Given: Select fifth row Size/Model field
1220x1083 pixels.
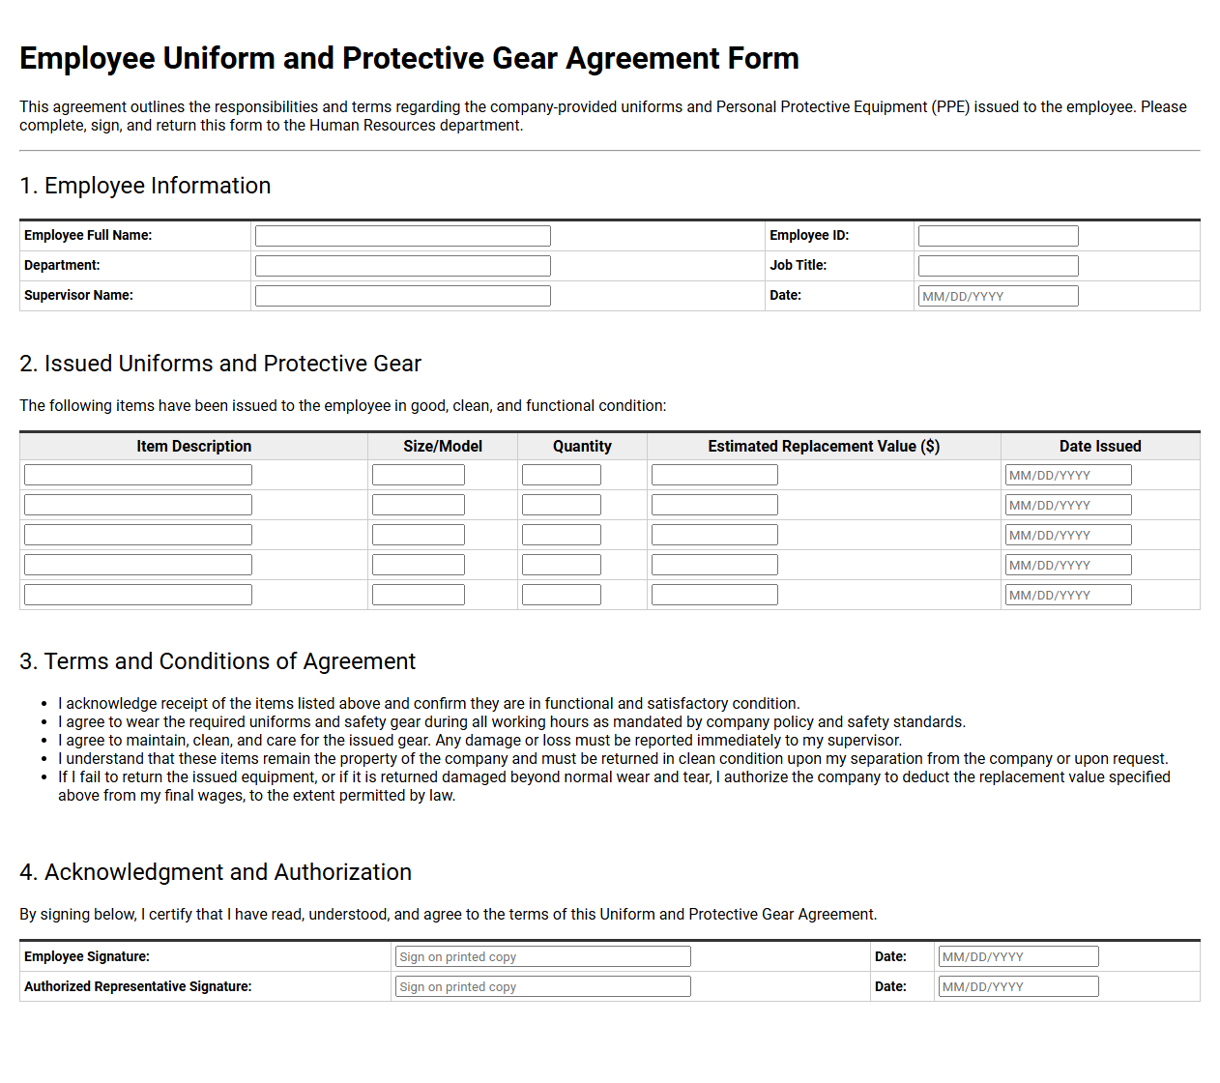Looking at the screenshot, I should coord(419,595).
